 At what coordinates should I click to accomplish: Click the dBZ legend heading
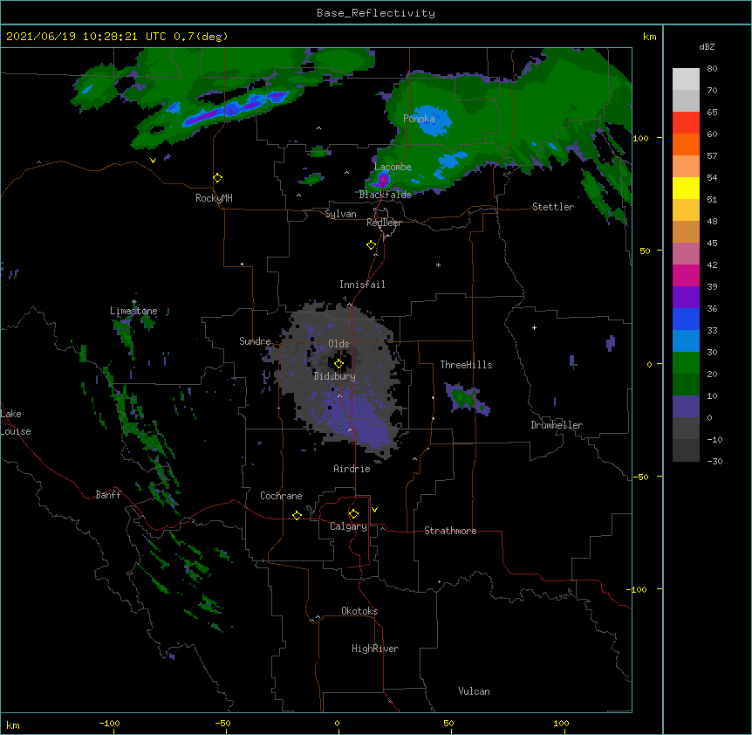pyautogui.click(x=707, y=47)
